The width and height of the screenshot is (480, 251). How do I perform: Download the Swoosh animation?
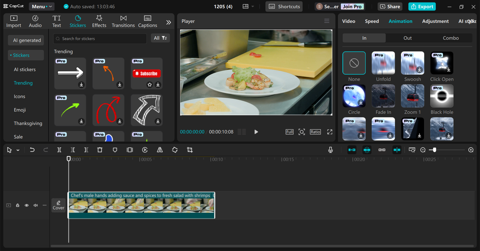(x=420, y=70)
